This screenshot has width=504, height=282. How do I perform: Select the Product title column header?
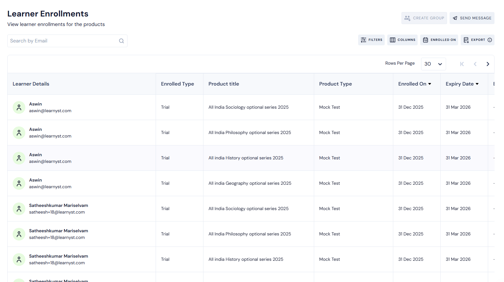click(x=224, y=84)
